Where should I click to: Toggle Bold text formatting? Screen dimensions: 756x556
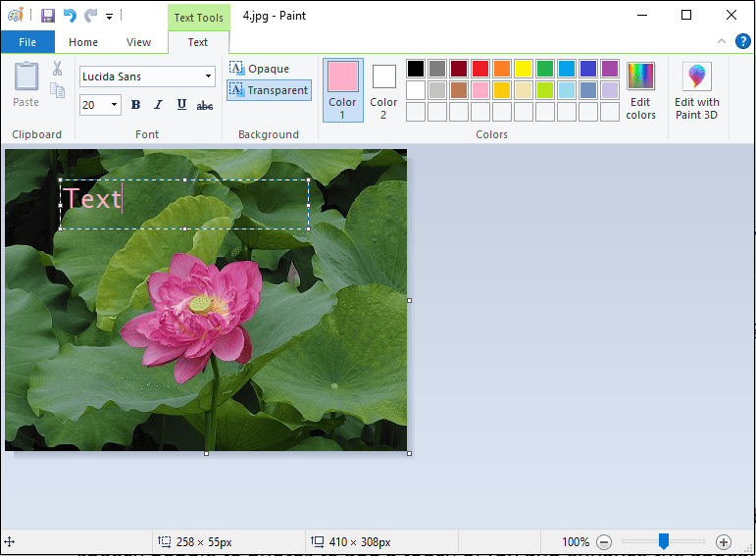(x=135, y=105)
